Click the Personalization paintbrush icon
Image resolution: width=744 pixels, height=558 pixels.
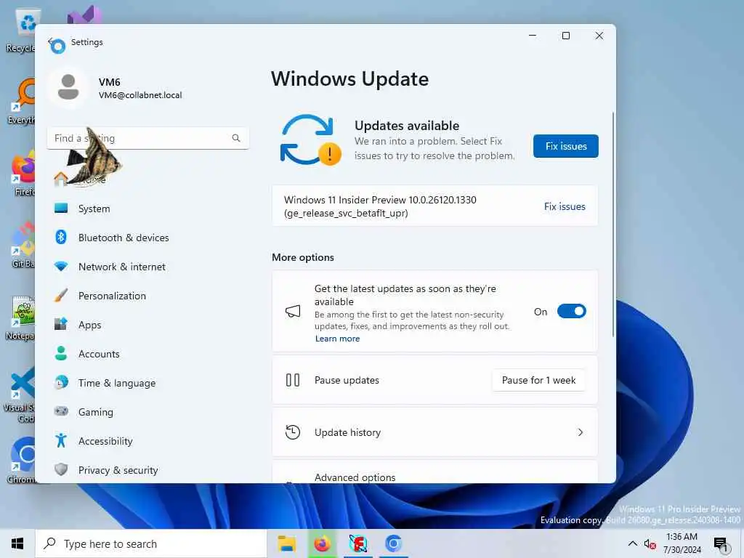(x=61, y=295)
